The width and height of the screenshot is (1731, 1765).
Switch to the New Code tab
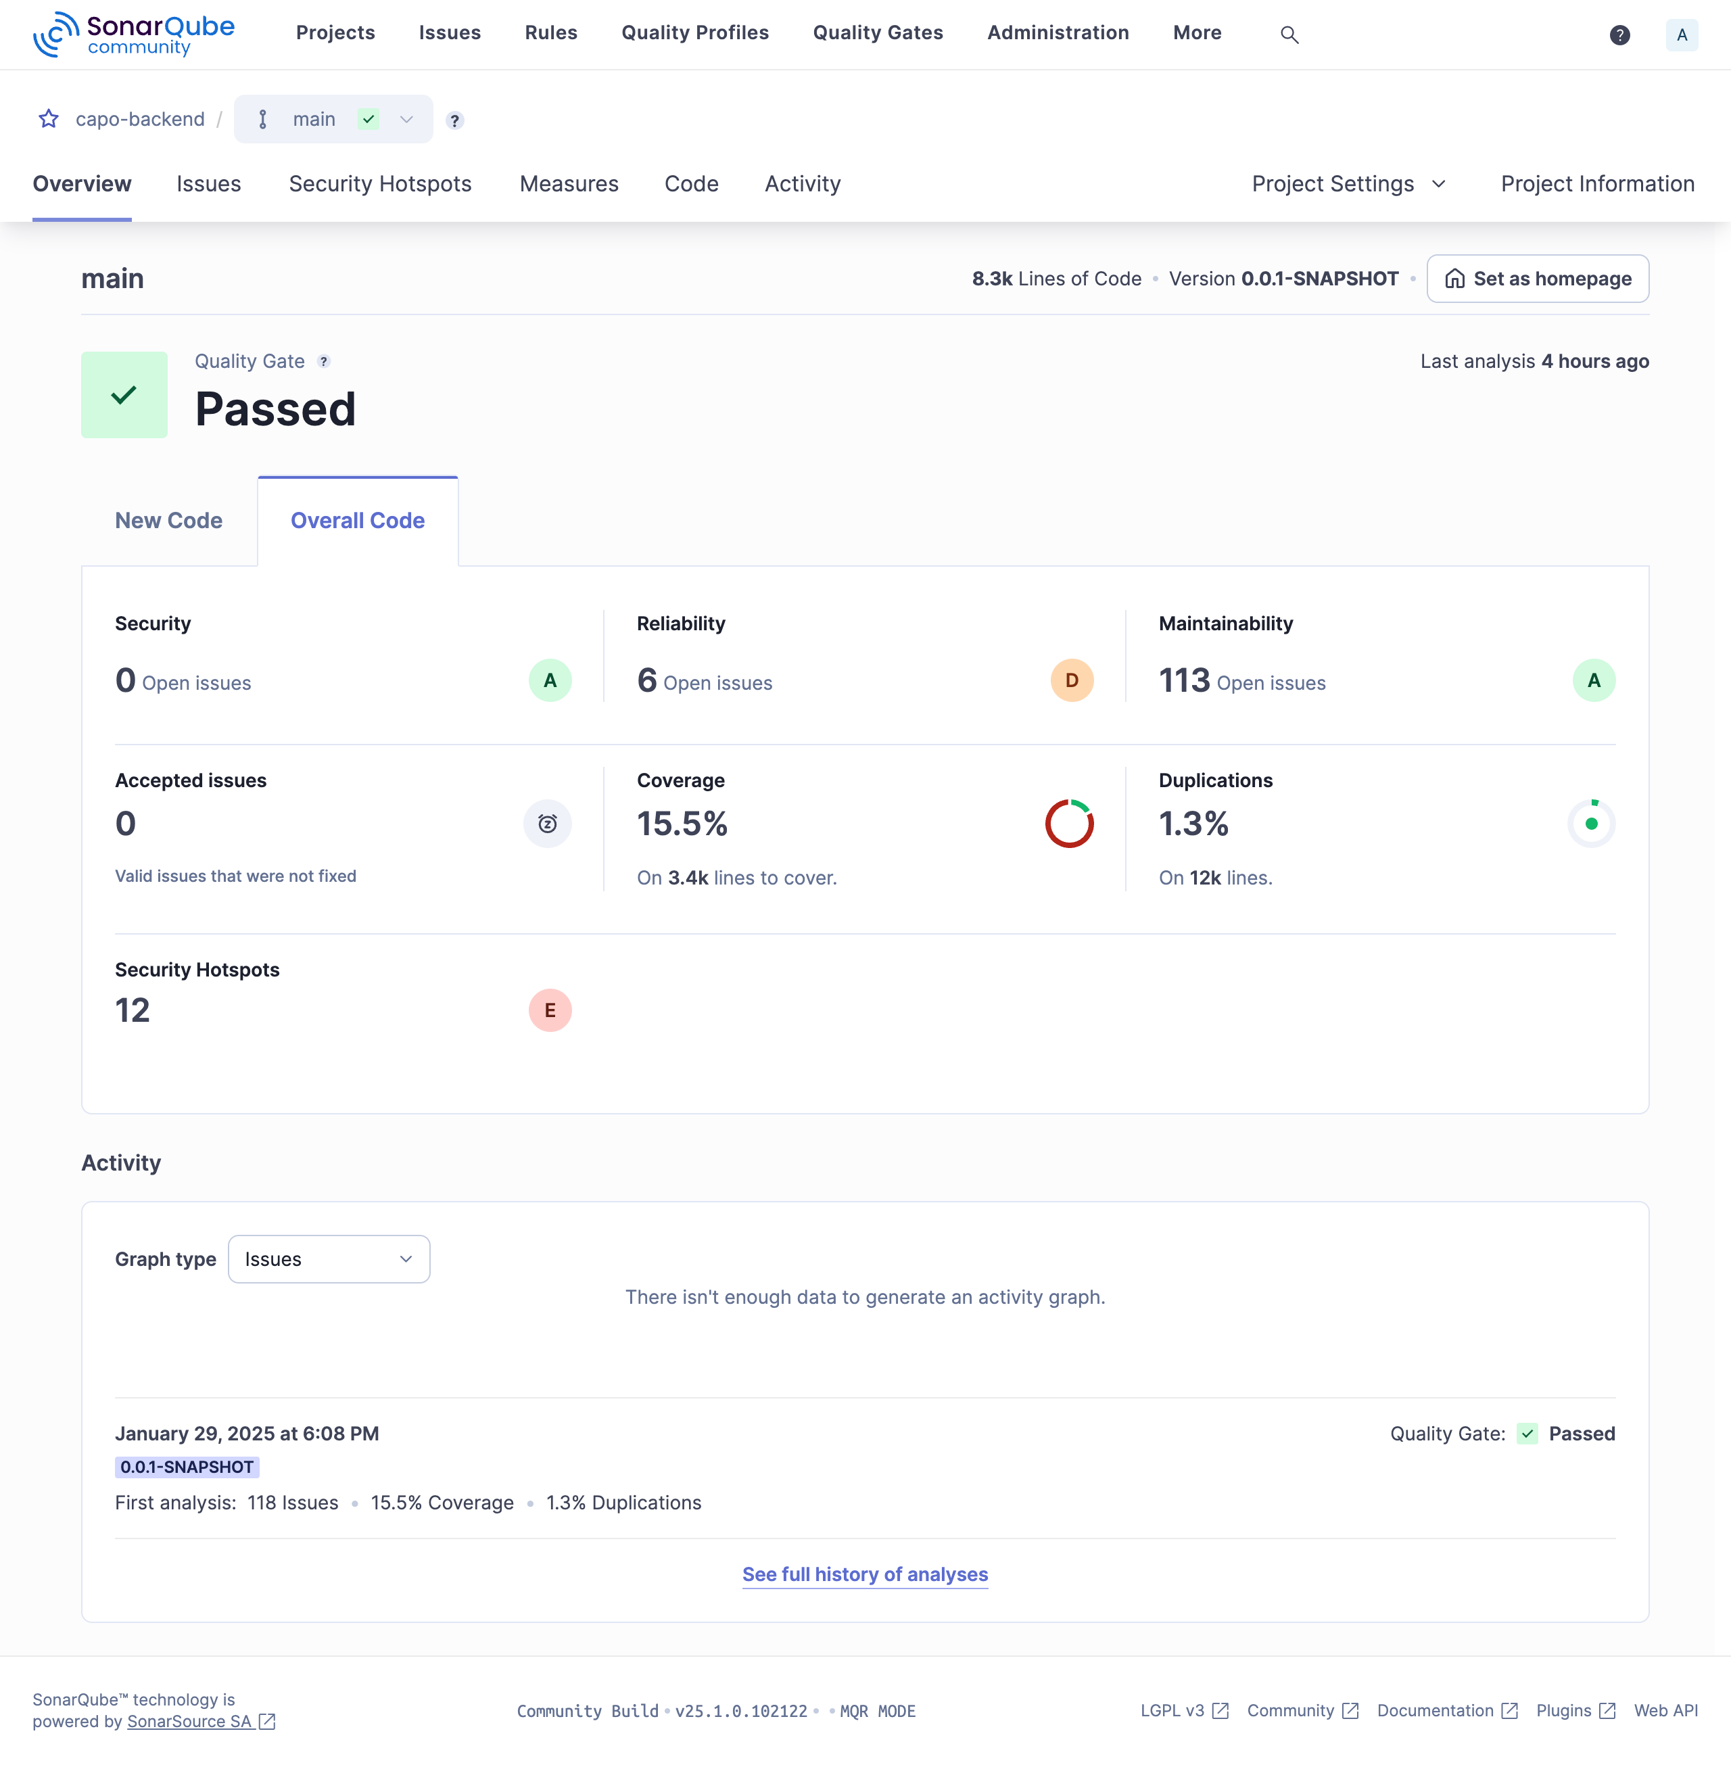[168, 520]
